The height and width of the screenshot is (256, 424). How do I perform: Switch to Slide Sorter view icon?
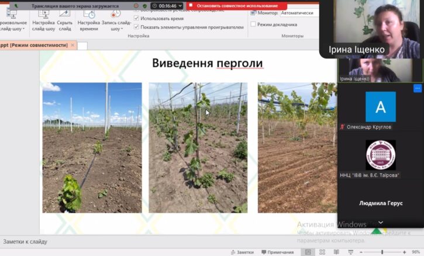[320, 252]
